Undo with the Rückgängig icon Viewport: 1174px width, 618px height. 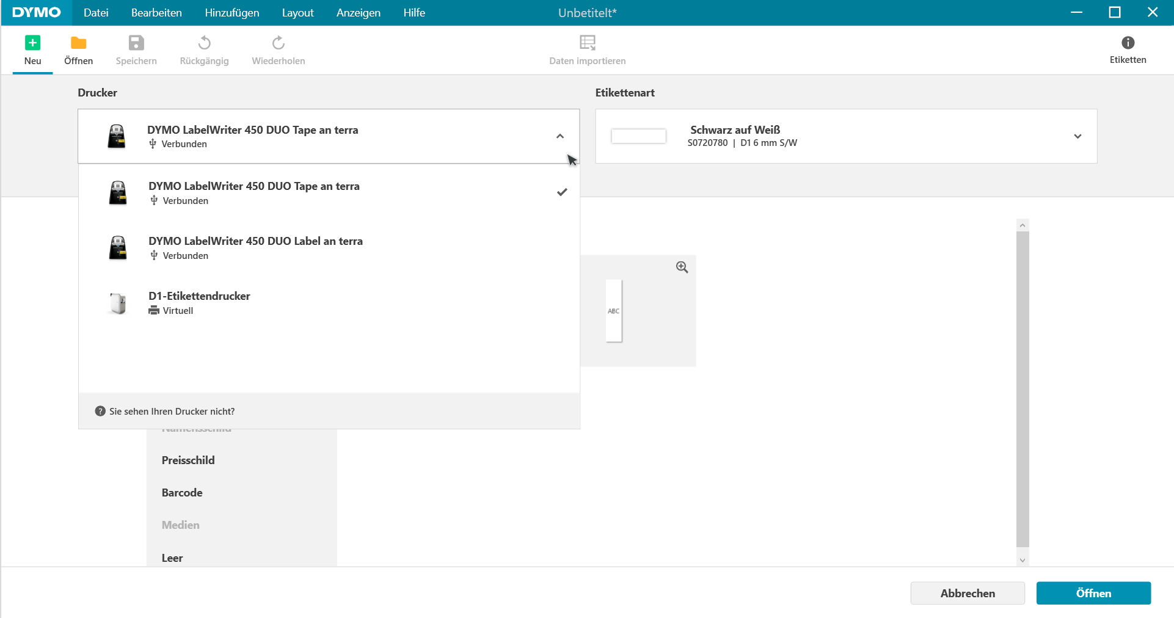[x=204, y=49]
